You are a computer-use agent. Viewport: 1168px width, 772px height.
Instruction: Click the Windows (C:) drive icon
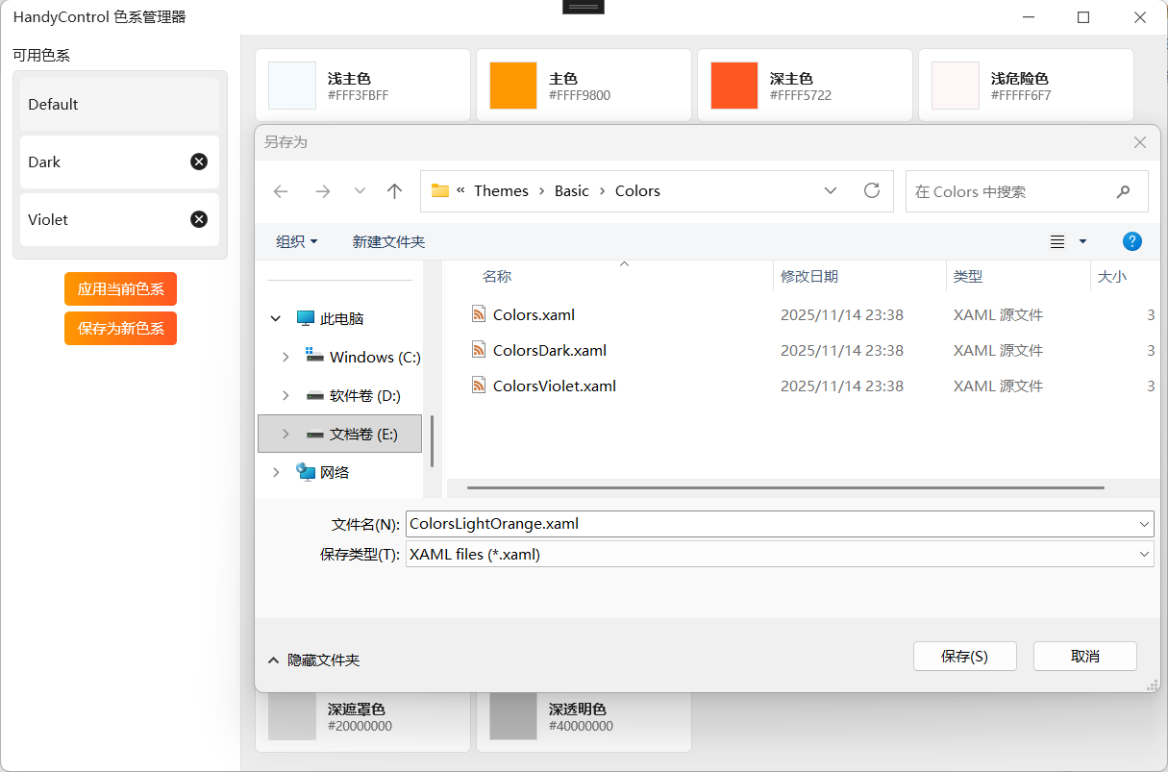[314, 357]
